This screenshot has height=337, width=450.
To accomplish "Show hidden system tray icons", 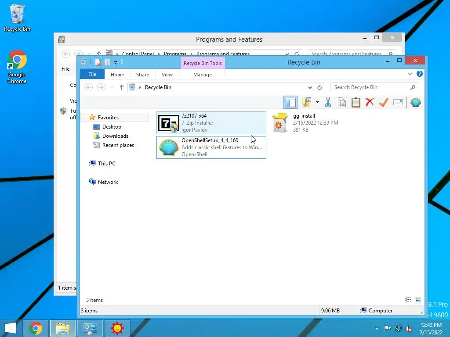I will click(377, 329).
